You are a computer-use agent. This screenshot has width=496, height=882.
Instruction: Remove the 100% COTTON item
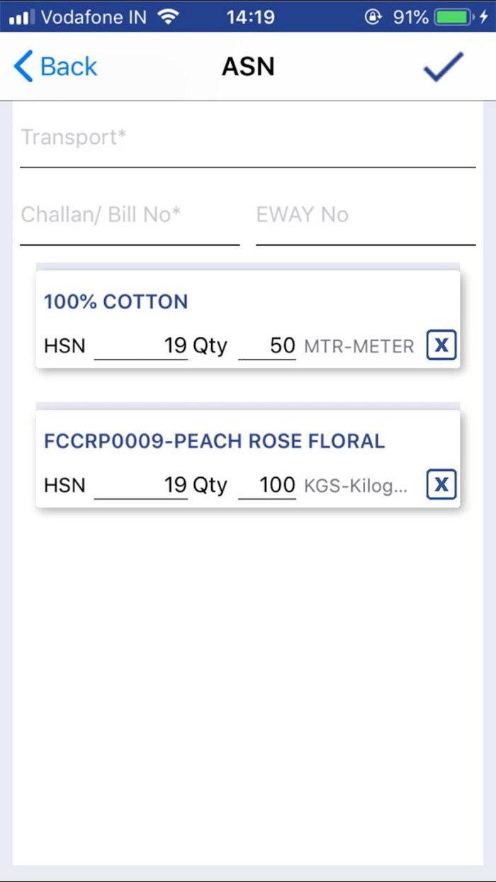[x=441, y=345]
